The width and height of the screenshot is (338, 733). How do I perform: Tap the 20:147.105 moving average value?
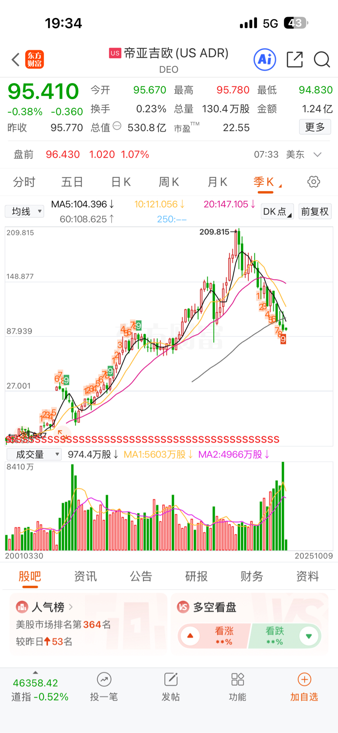tap(229, 204)
